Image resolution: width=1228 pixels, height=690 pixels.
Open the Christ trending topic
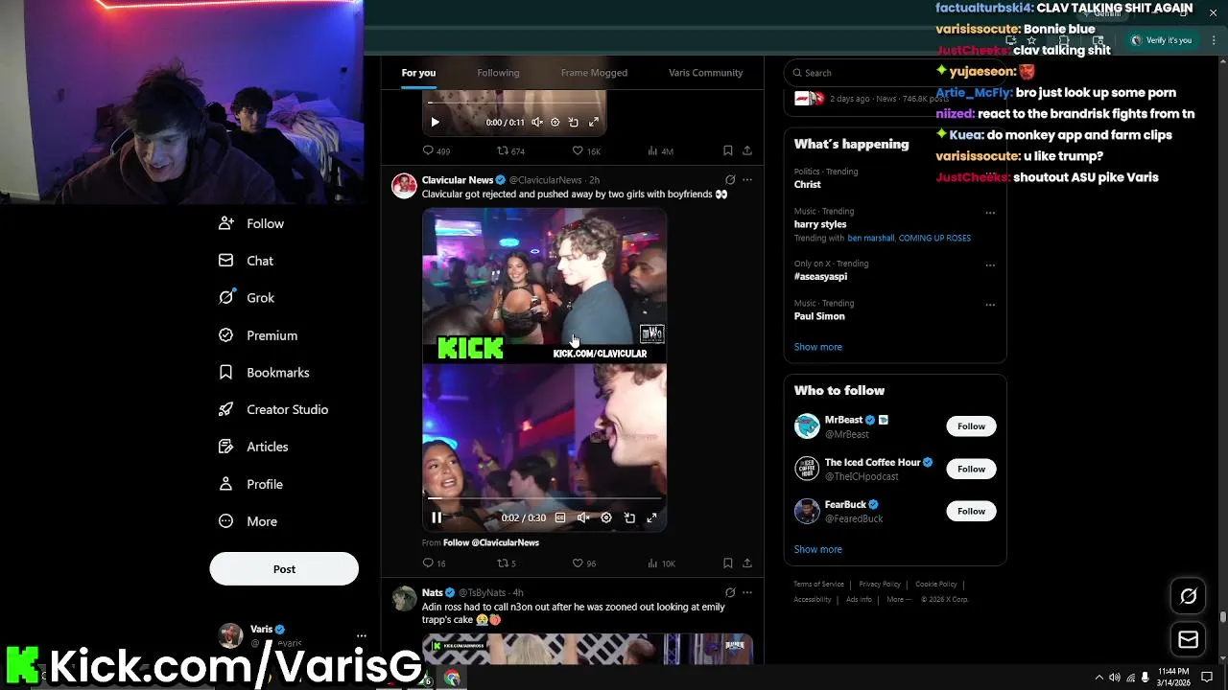point(807,184)
